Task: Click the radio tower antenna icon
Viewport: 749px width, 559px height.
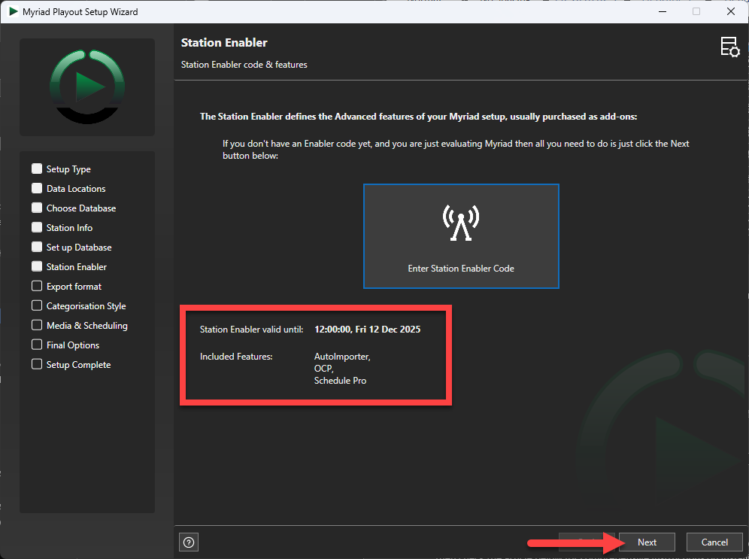Action: 461,223
